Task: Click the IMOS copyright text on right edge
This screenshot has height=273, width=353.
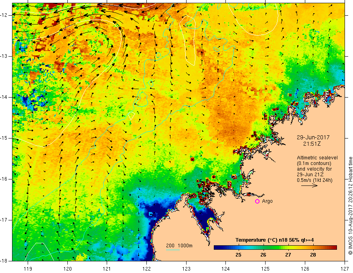Action: coord(350,206)
